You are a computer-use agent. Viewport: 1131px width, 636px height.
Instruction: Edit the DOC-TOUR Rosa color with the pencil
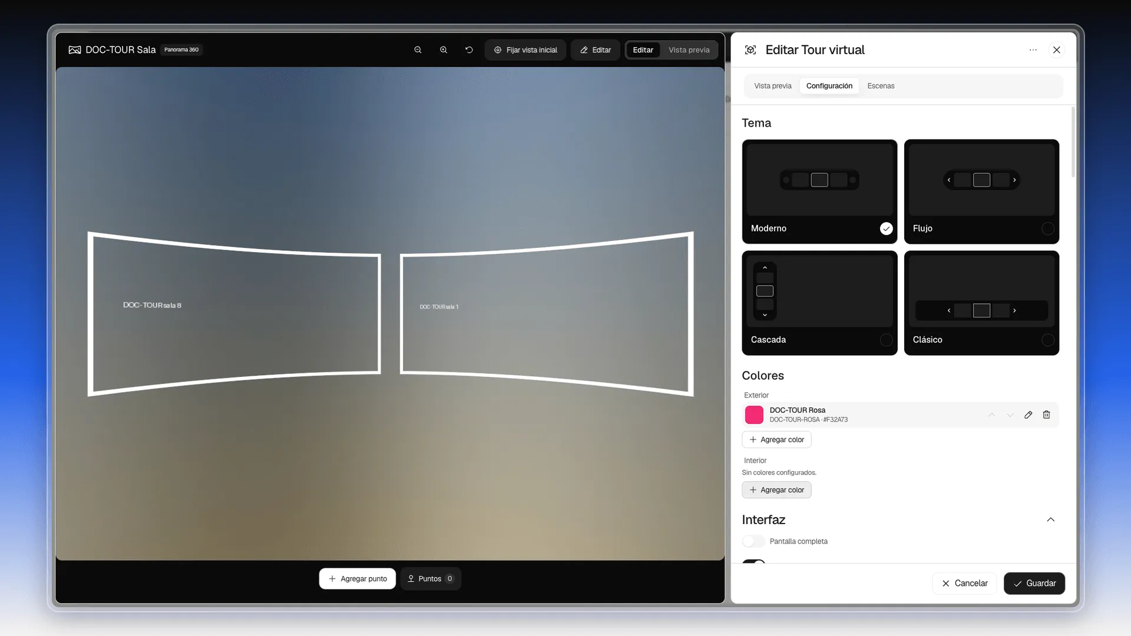pos(1028,415)
